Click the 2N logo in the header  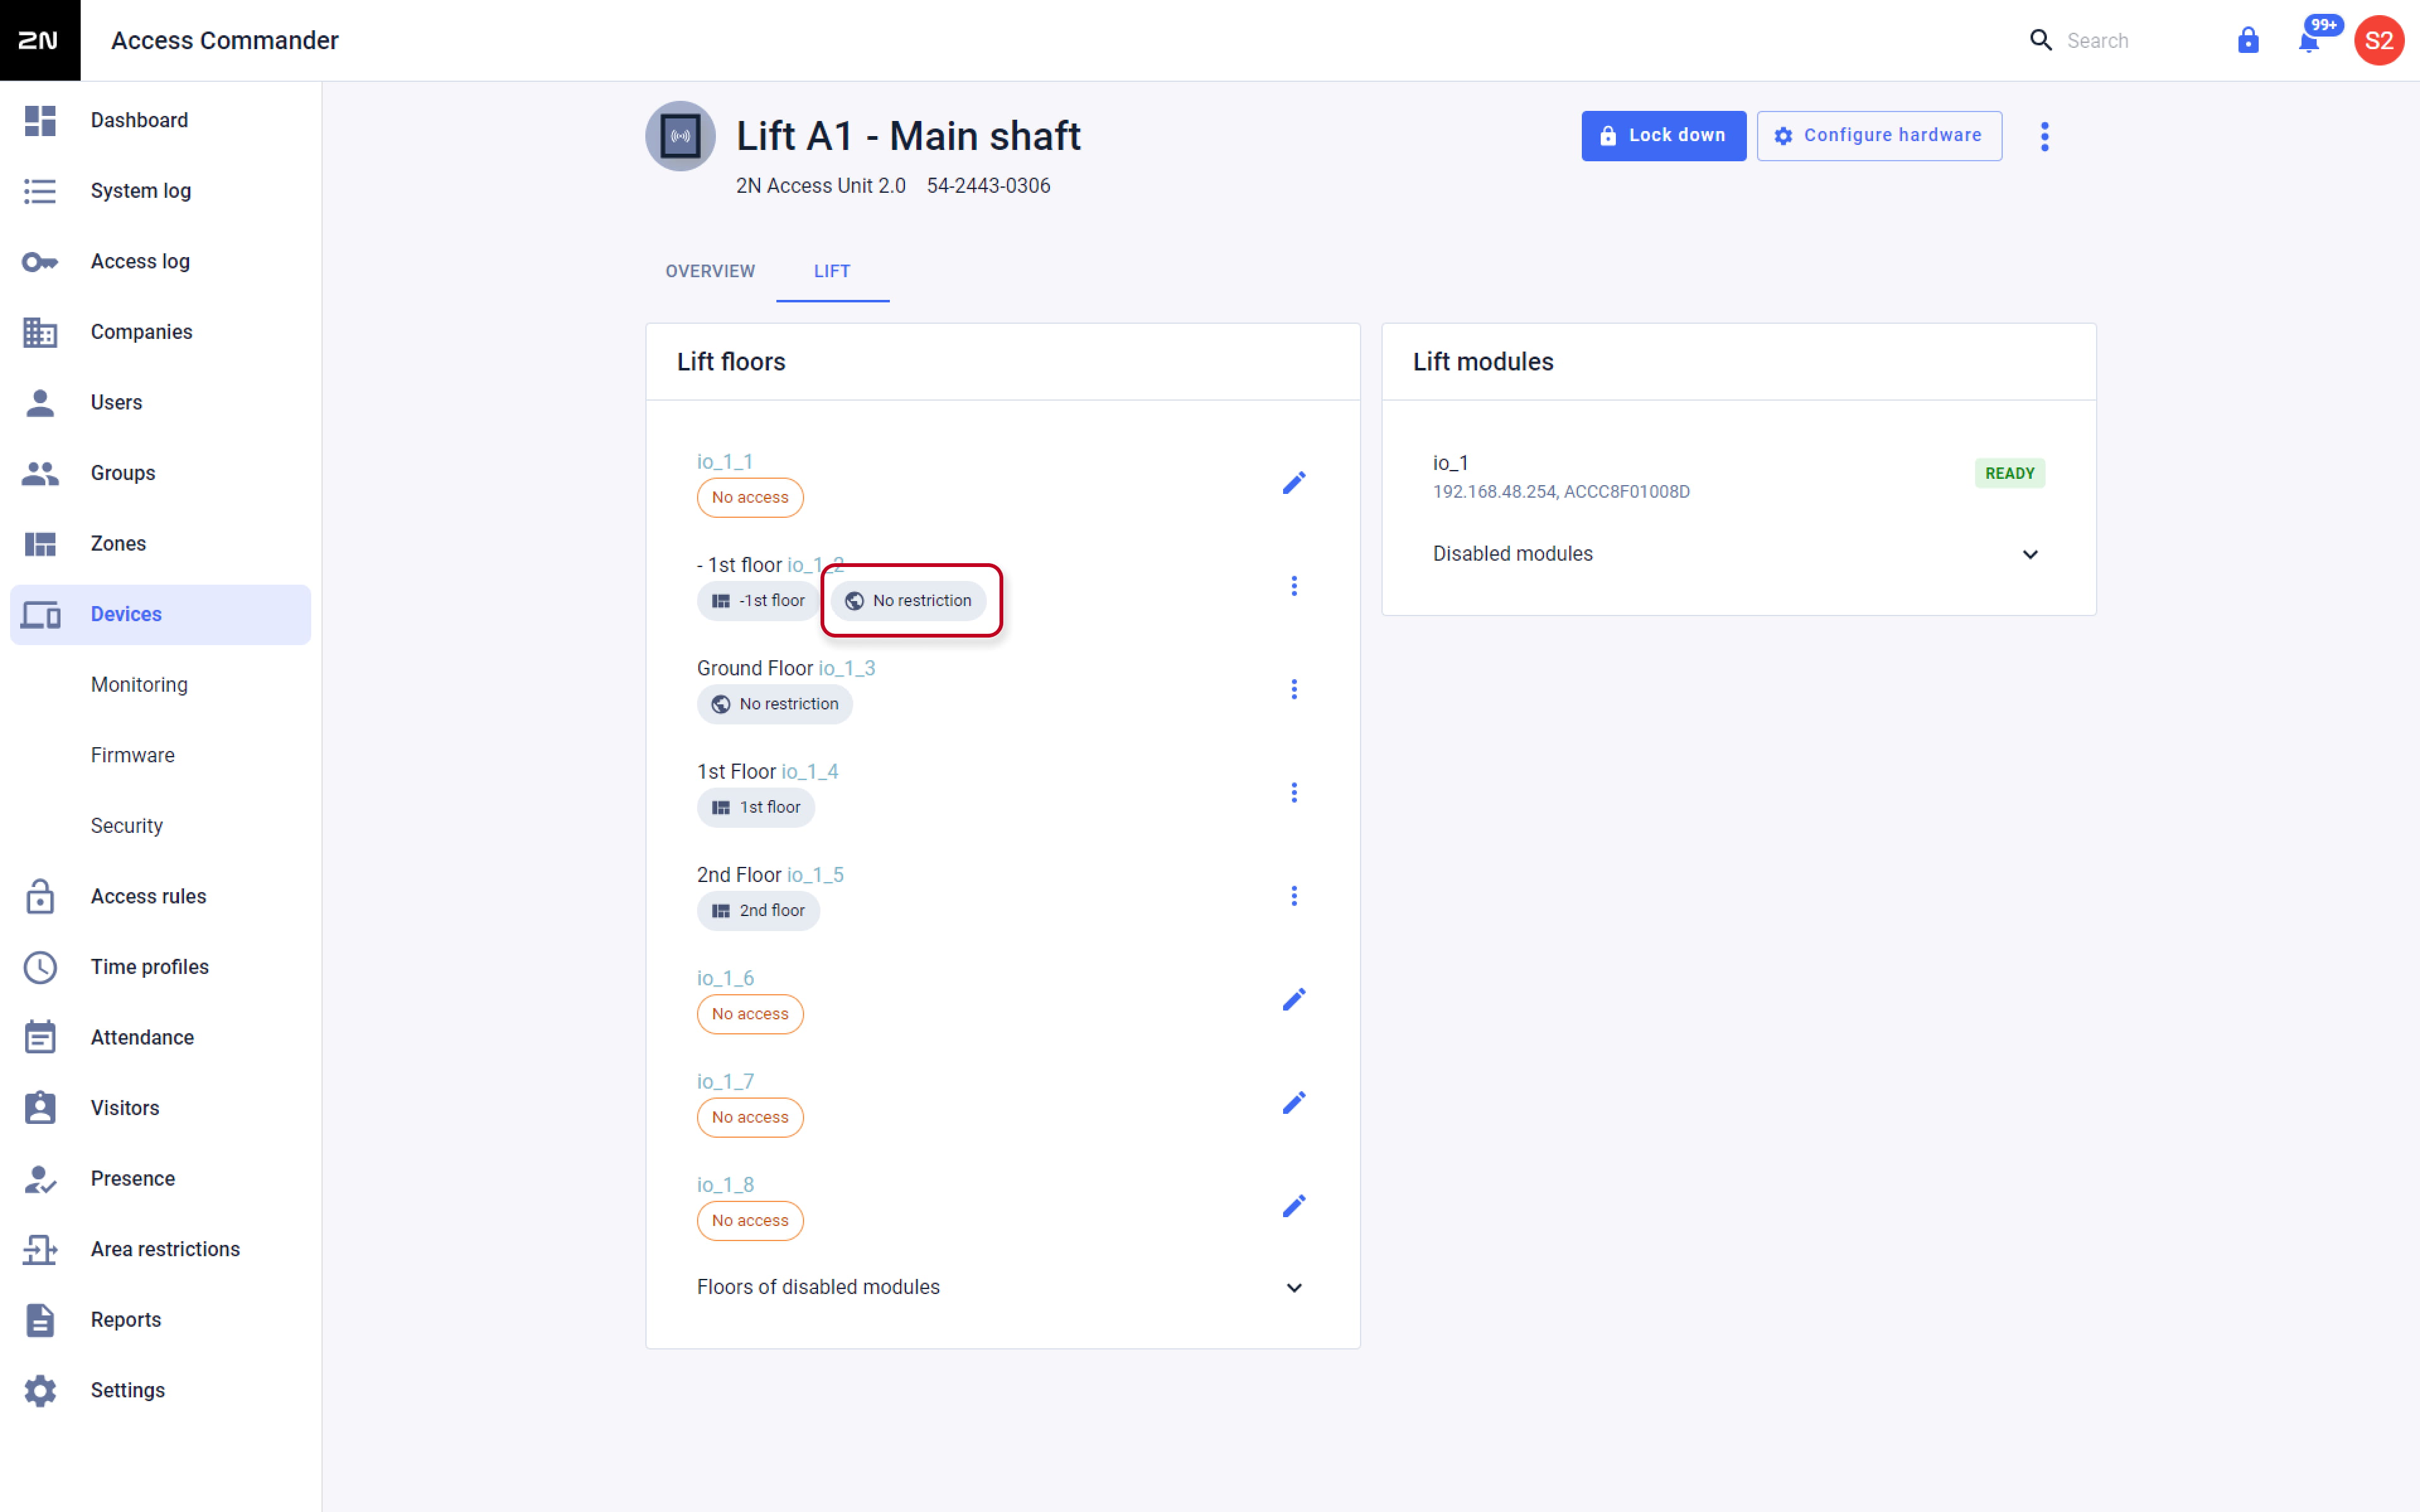tap(40, 40)
